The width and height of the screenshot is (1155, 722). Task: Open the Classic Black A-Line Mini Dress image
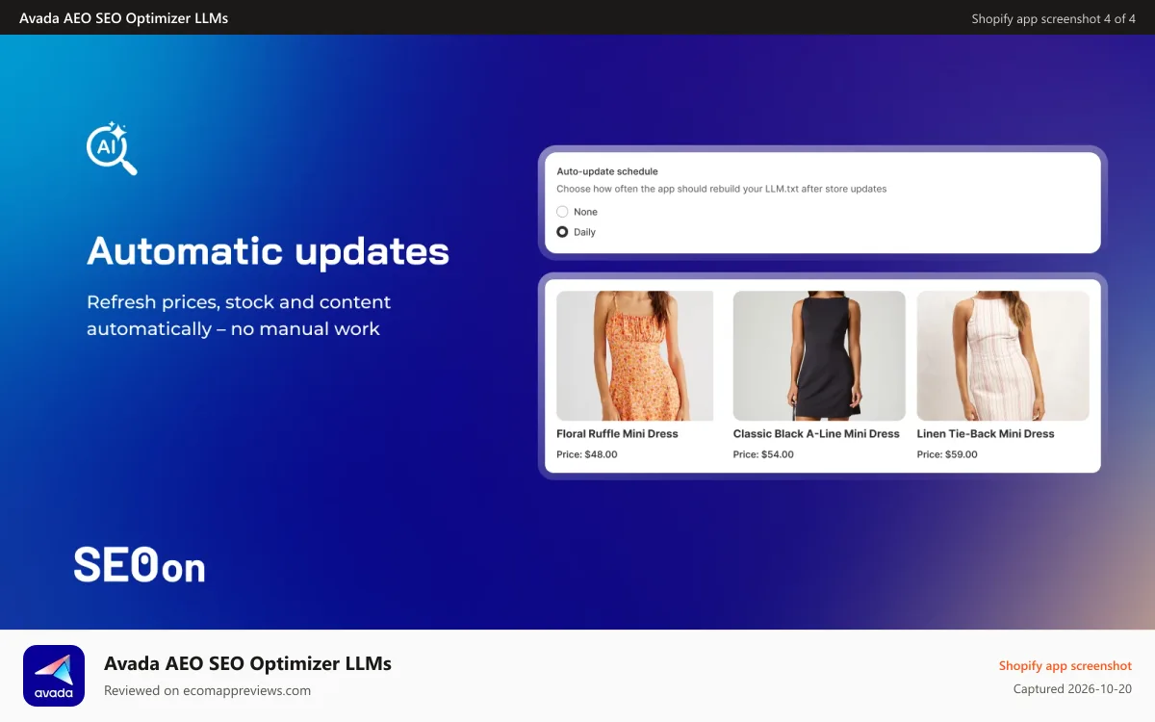(x=819, y=356)
